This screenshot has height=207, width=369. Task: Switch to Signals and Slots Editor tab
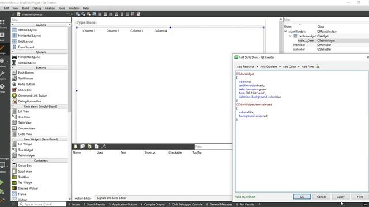(x=111, y=198)
